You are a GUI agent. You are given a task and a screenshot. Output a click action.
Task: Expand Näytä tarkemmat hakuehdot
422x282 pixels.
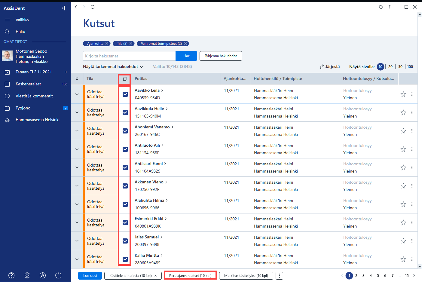point(113,67)
